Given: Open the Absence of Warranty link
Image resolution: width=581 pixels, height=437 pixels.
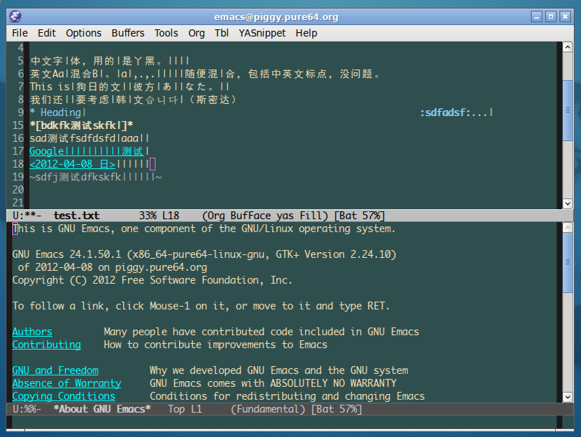Looking at the screenshot, I should coord(67,383).
